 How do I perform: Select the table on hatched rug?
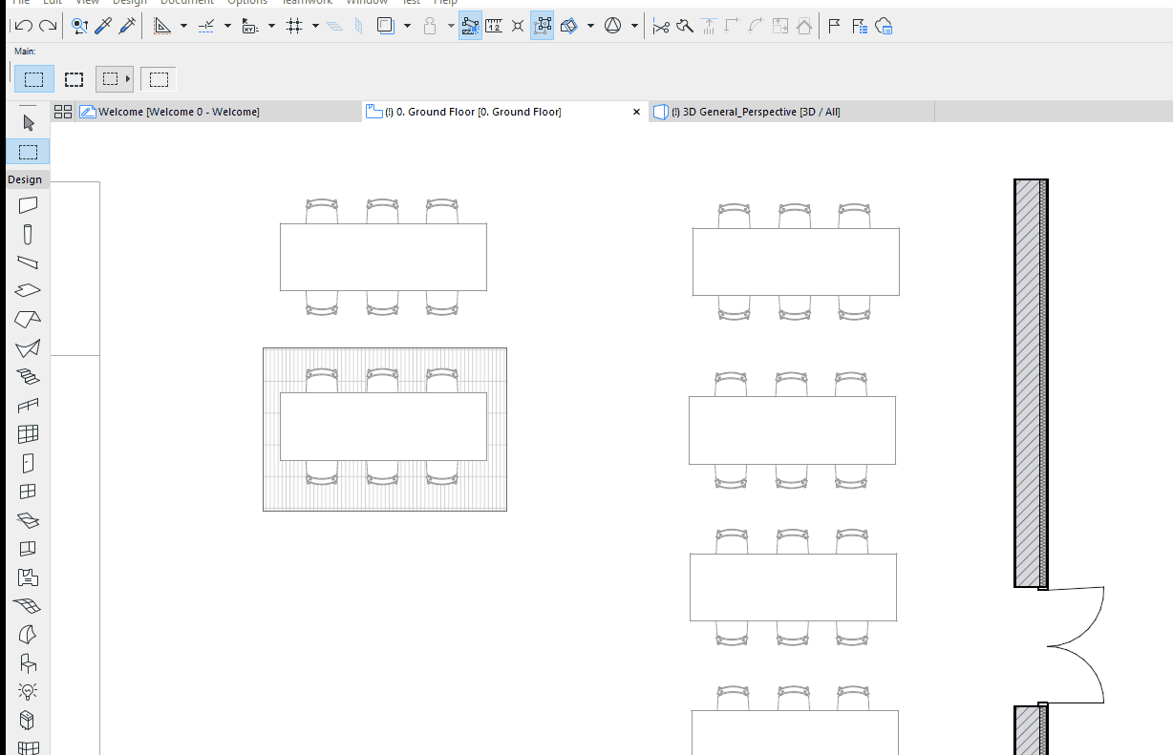pos(383,426)
